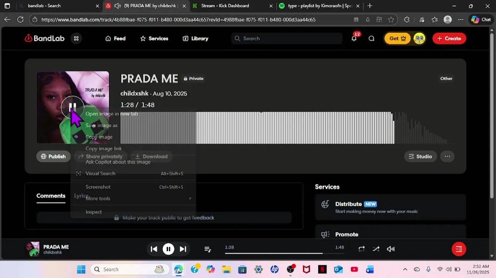Go back in the browser

pos(7,20)
